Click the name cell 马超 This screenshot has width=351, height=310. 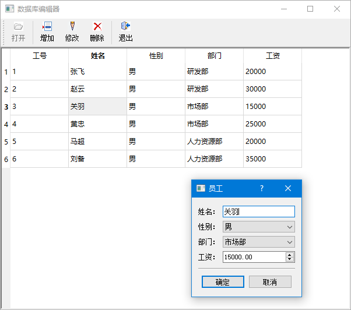coord(97,142)
